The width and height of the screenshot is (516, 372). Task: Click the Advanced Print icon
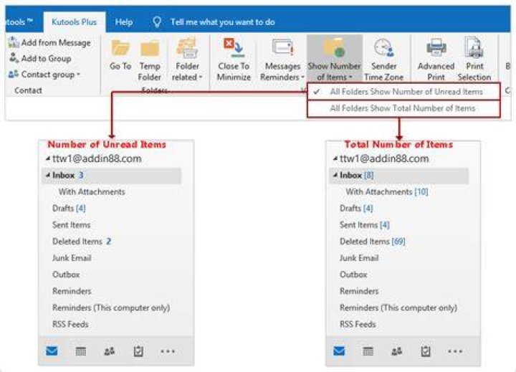click(x=436, y=48)
